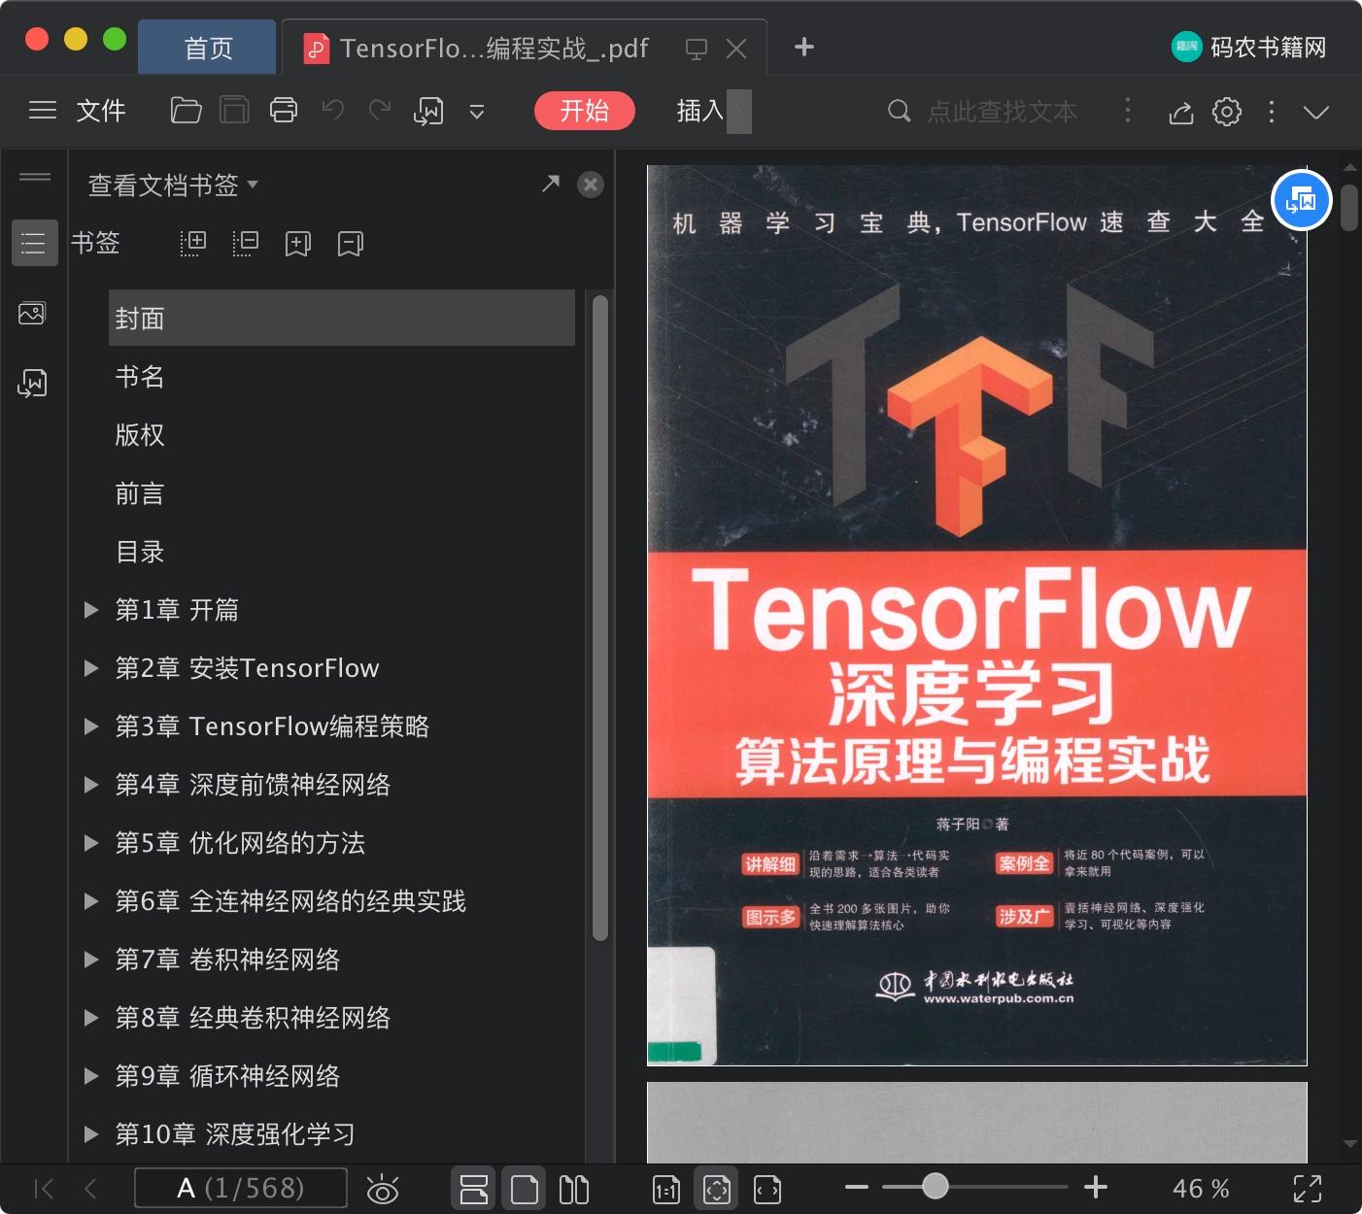Toggle fit width zoom mode
The height and width of the screenshot is (1214, 1362).
[x=767, y=1190]
